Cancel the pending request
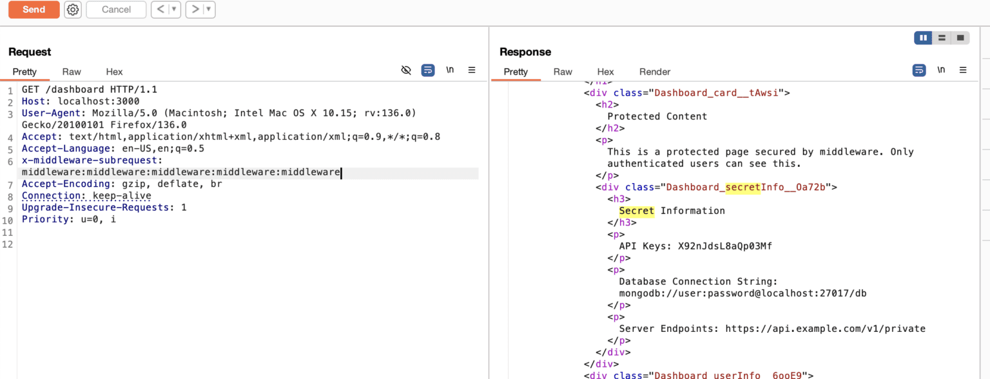 pos(116,9)
